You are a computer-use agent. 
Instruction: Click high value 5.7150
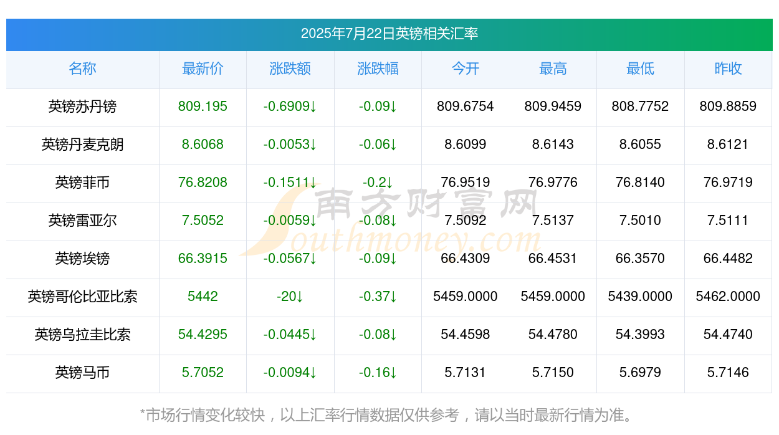coord(553,373)
